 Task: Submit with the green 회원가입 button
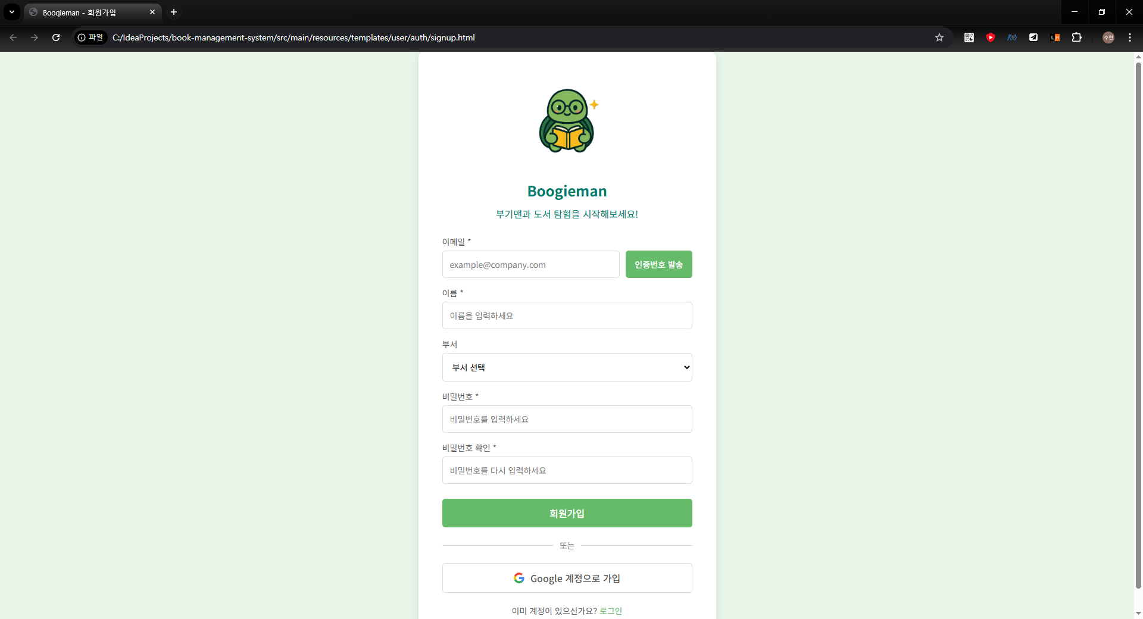(567, 513)
